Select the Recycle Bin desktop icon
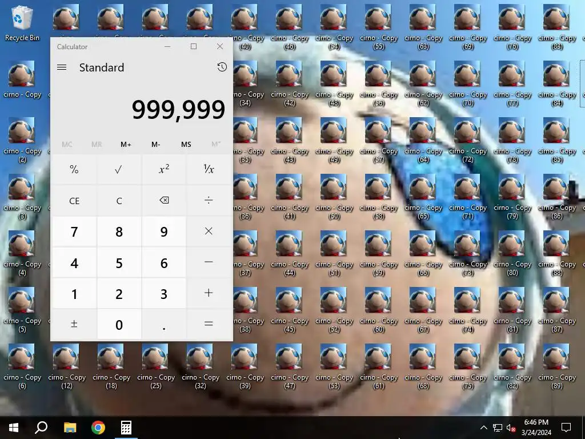This screenshot has height=439, width=585. click(22, 23)
